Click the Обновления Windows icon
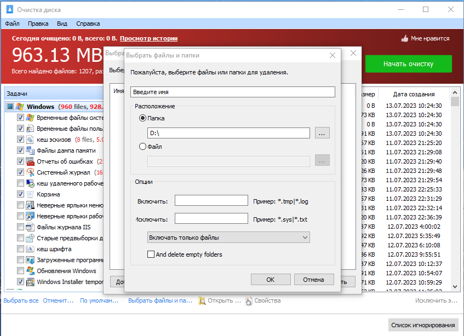The height and width of the screenshot is (336, 464). [30, 271]
